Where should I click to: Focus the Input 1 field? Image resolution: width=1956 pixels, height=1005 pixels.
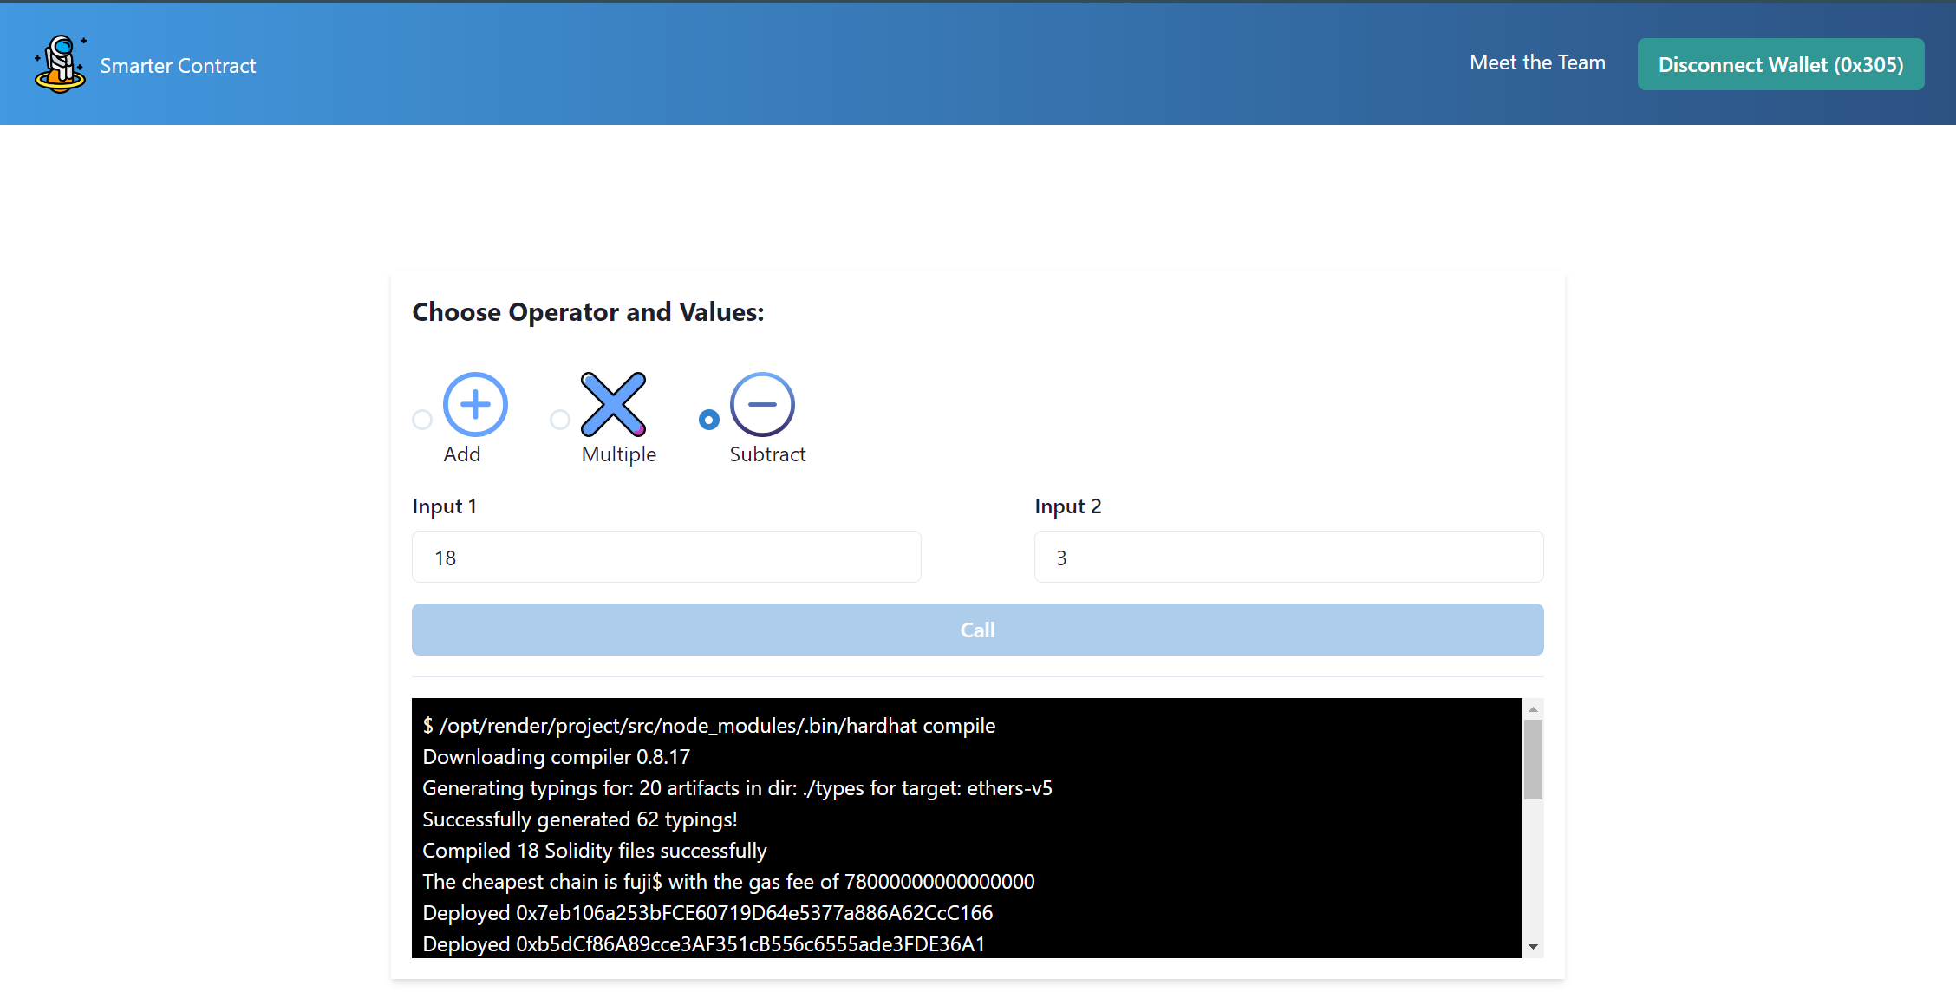click(x=667, y=557)
